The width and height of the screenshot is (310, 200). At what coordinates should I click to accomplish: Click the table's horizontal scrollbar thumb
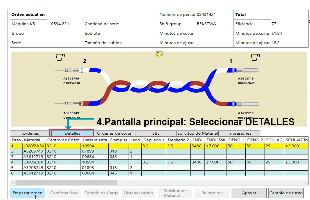pos(66,182)
